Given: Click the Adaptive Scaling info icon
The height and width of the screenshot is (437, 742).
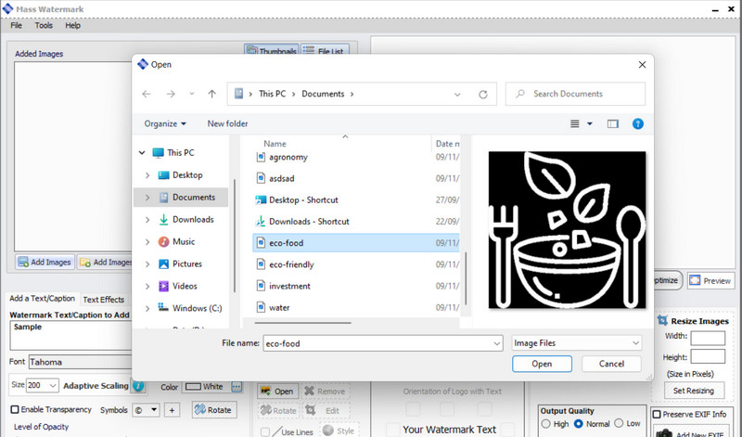Looking at the screenshot, I should 139,385.
